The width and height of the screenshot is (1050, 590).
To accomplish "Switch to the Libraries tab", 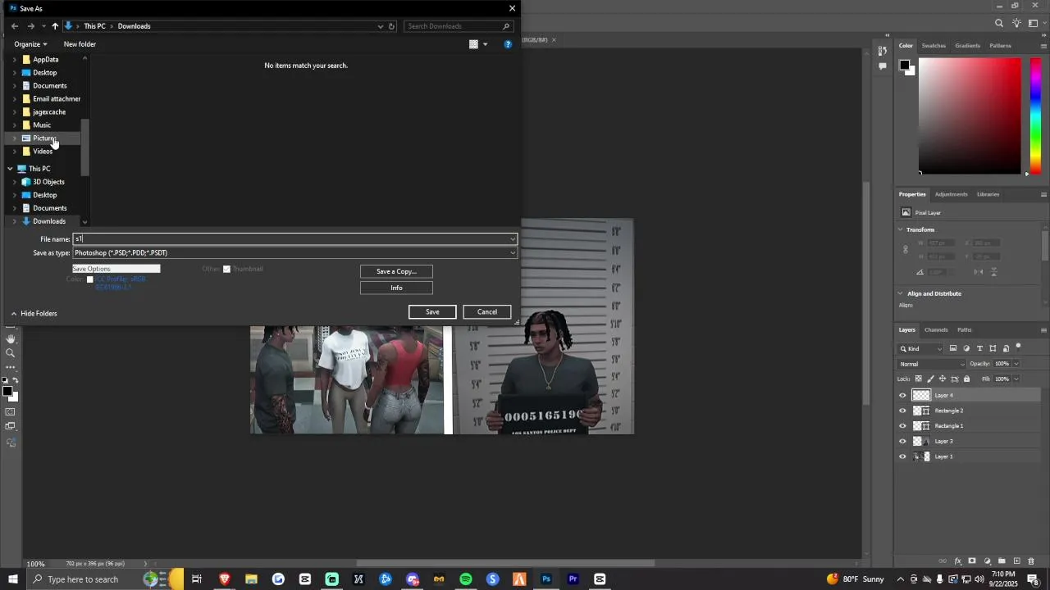I will [x=988, y=194].
